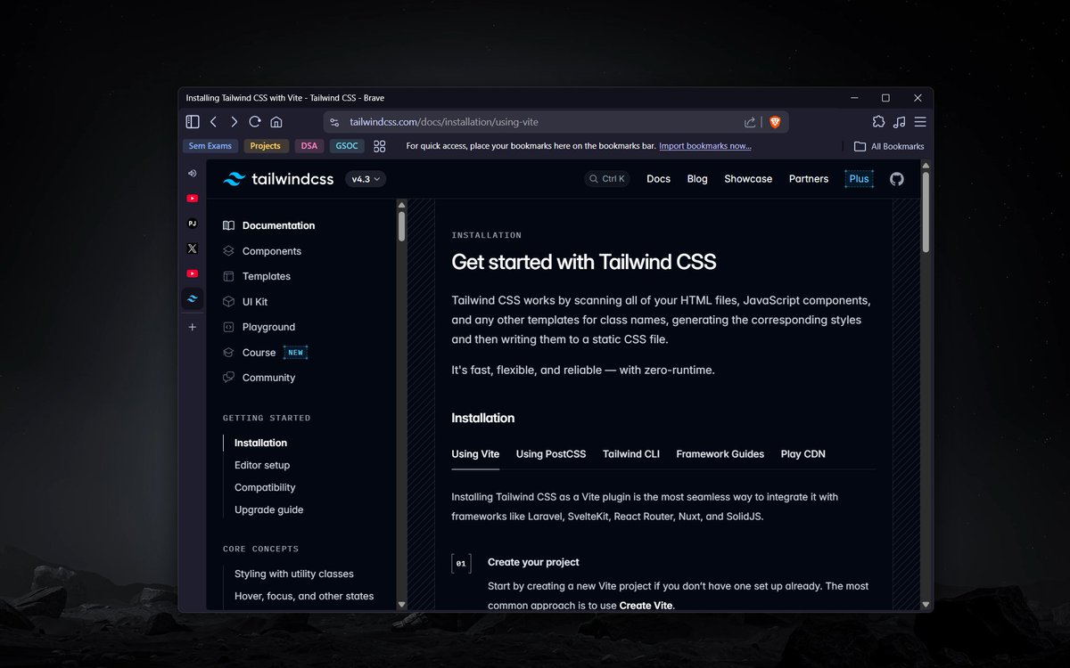
Task: Go back with the browser back arrow
Action: [214, 122]
